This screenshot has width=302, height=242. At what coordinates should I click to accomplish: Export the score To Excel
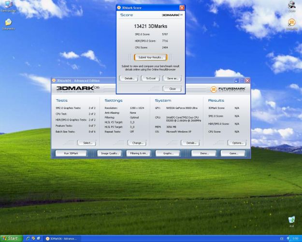point(151,78)
